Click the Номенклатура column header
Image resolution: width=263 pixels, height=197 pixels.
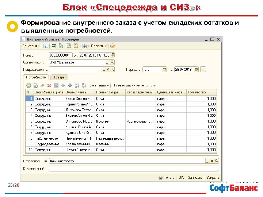click(x=110, y=92)
